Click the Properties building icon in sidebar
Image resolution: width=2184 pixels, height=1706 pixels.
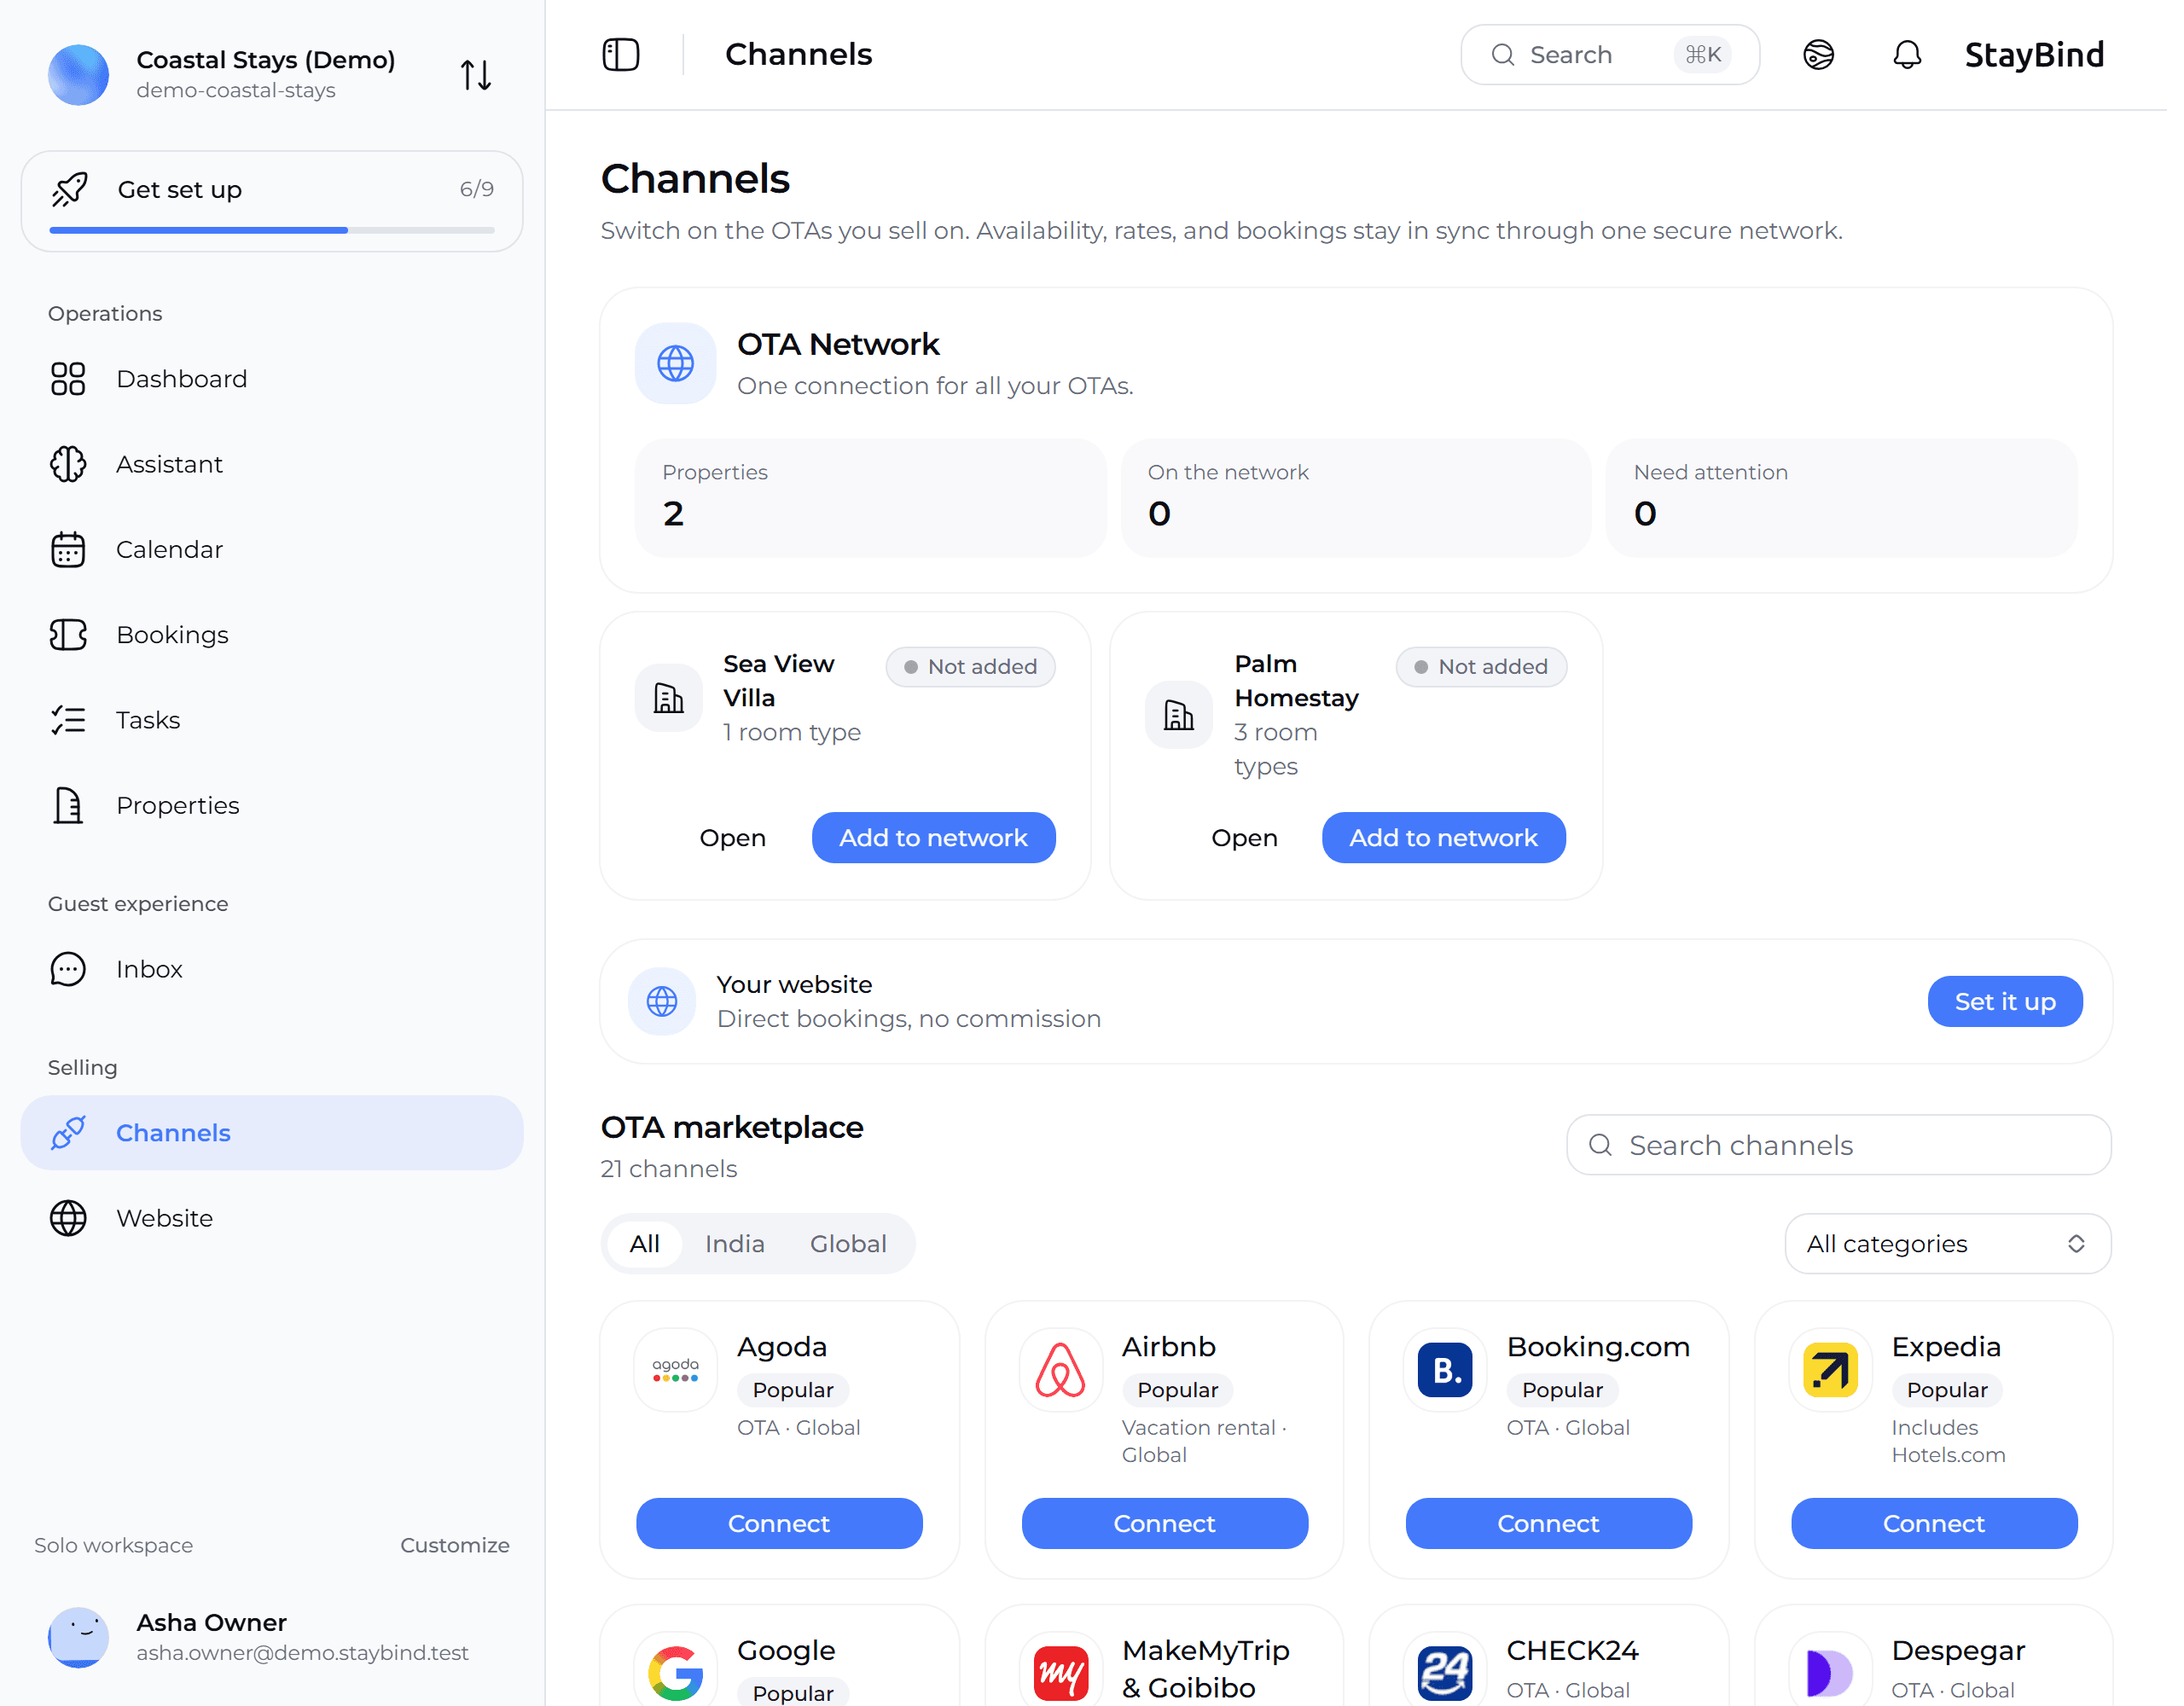(x=68, y=805)
